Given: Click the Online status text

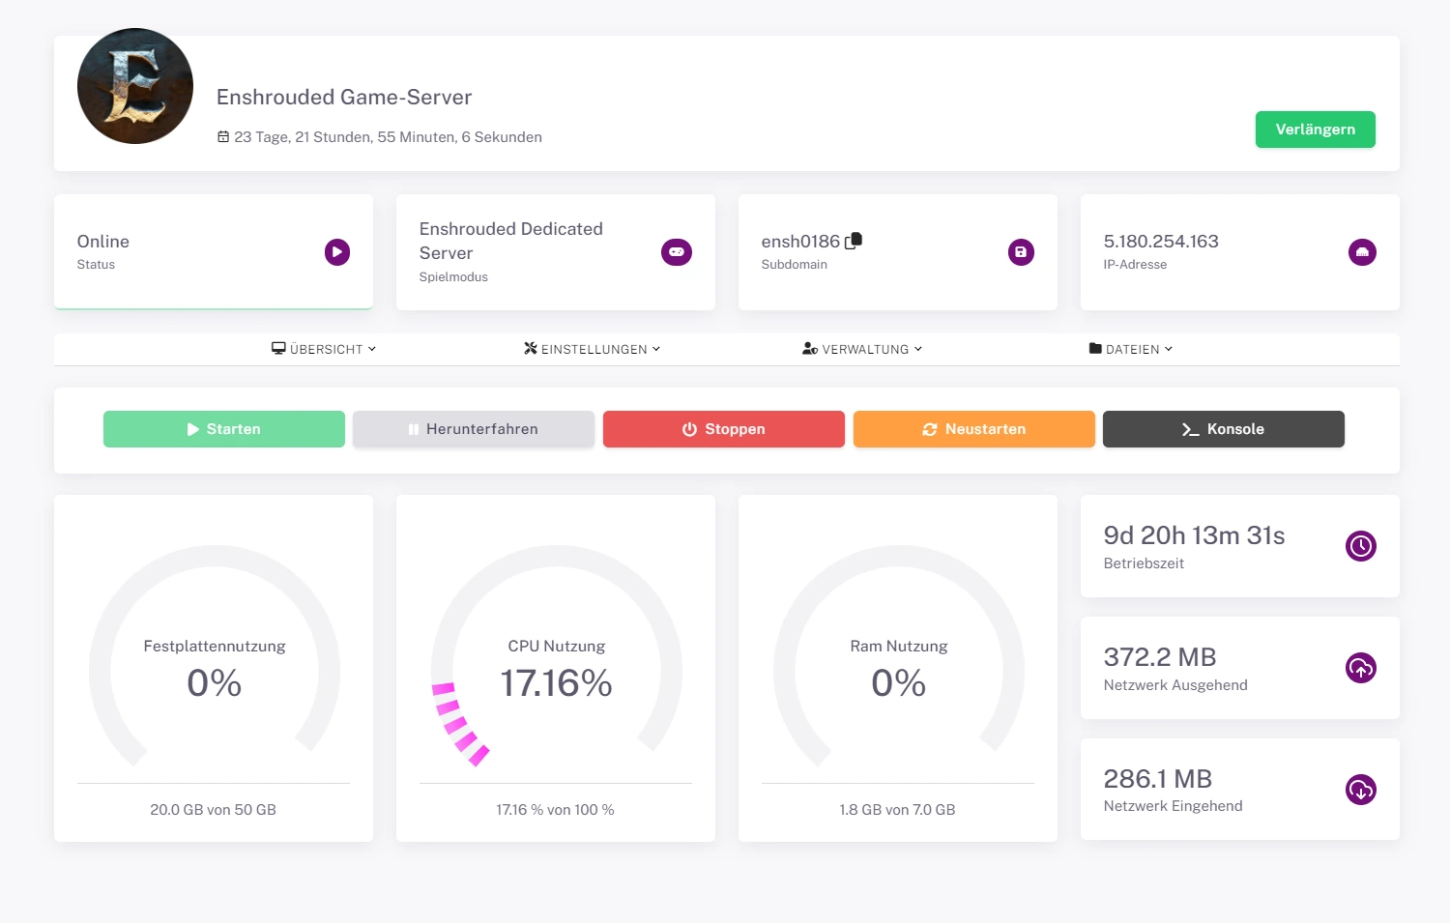Looking at the screenshot, I should 103,242.
